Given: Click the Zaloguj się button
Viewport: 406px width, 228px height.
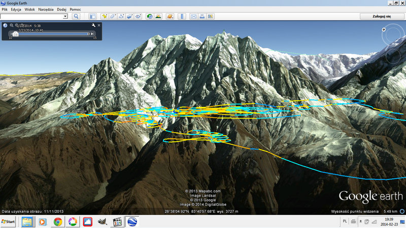Looking at the screenshot, I should [382, 16].
